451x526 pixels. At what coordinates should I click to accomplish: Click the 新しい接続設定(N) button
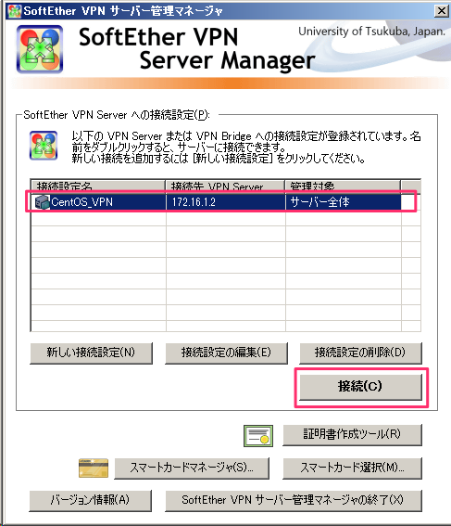91,353
